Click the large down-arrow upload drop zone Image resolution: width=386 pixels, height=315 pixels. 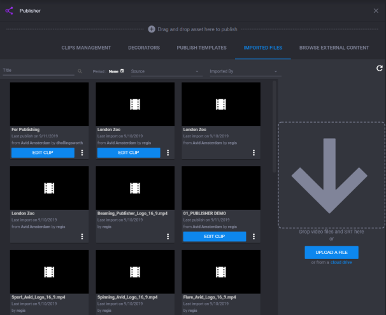[x=331, y=174]
